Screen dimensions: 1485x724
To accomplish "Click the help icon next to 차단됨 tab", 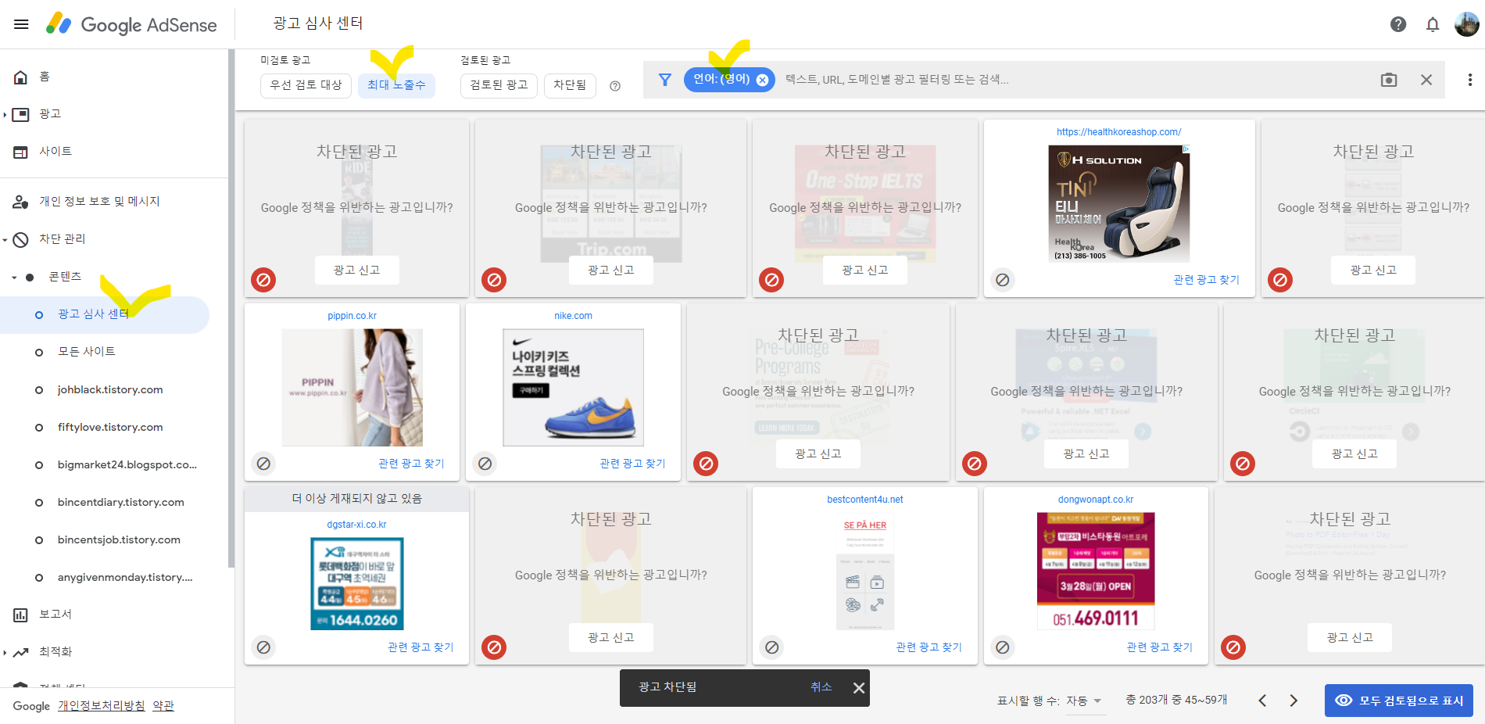I will 615,86.
